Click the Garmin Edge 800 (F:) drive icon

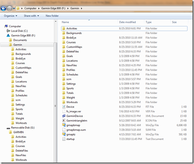(8, 35)
